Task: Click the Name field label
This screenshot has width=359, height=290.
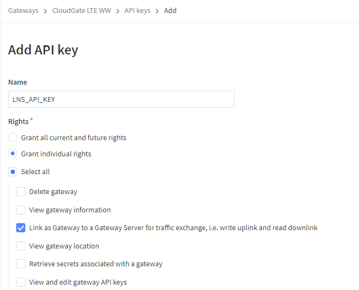Action: [18, 82]
